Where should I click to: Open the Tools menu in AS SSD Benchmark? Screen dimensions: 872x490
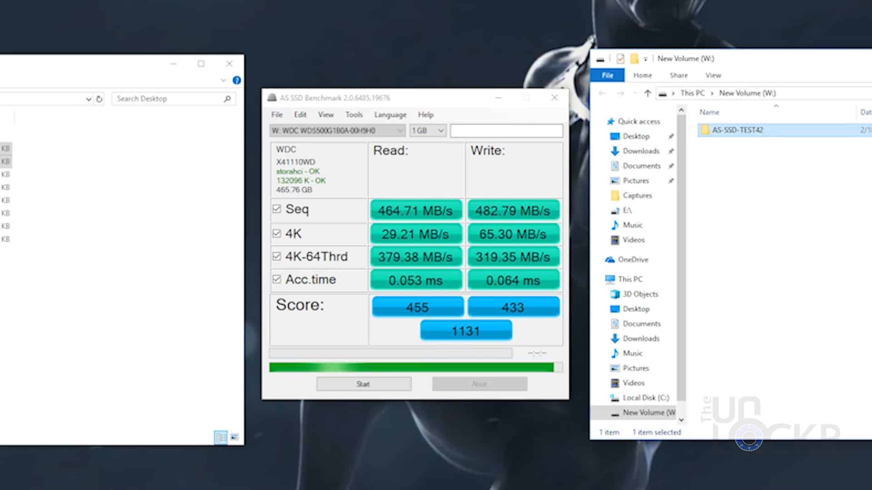coord(354,114)
